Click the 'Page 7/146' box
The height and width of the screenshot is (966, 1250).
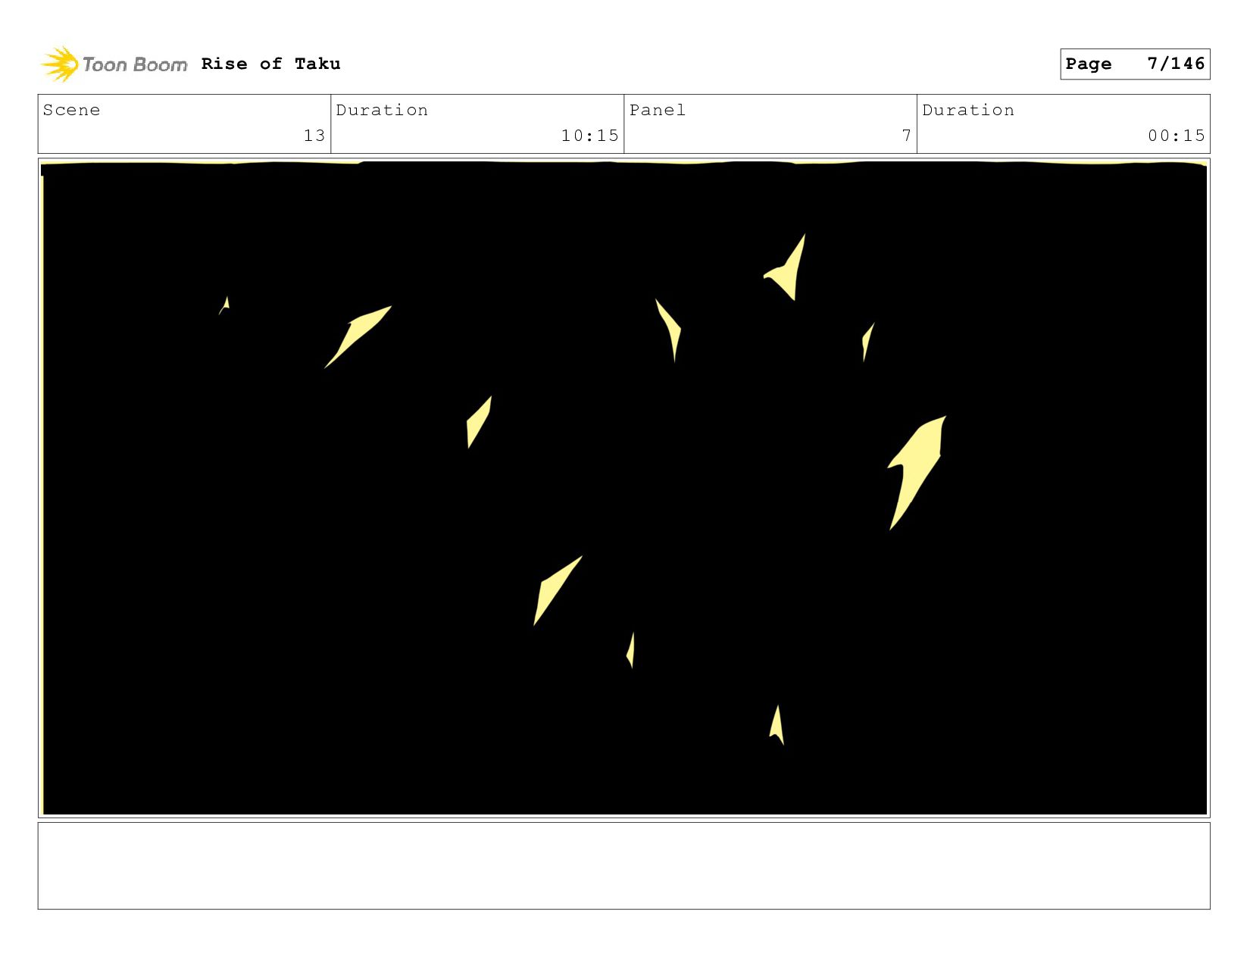[x=1135, y=64]
